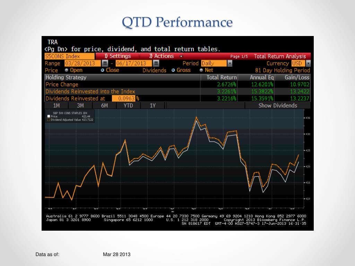355x266 pixels.
Task: Click the 12.6201% annual equivalent value
Action: pos(262,85)
